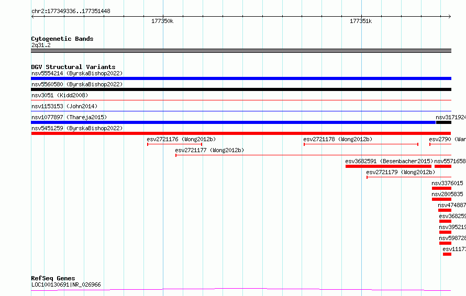Click the RefSeq Genes track title
The image size is (466, 296).
point(53,279)
